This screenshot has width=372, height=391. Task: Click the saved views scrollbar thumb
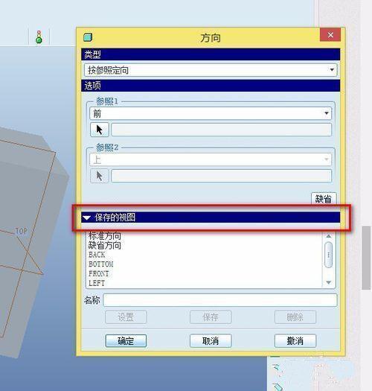329,255
